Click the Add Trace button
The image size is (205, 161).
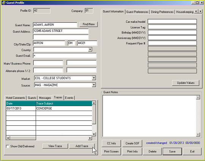coord(82,146)
